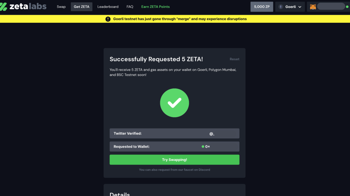This screenshot has height=196, width=350.
Task: Expand the network chevron arrow
Action: click(x=300, y=7)
